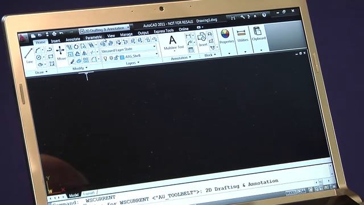
Task: Click the New drawing quick access icon
Action: click(x=33, y=36)
